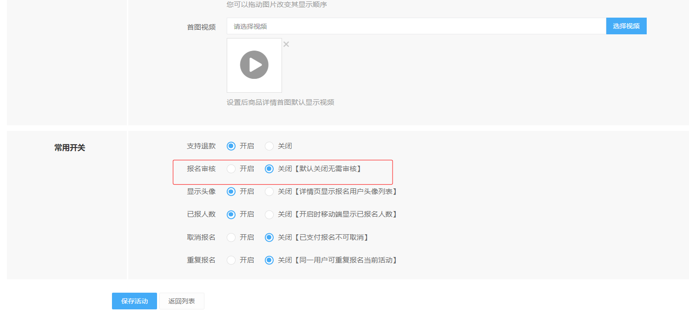The width and height of the screenshot is (689, 327).
Task: Click the 已报人数 label
Action: coord(201,214)
